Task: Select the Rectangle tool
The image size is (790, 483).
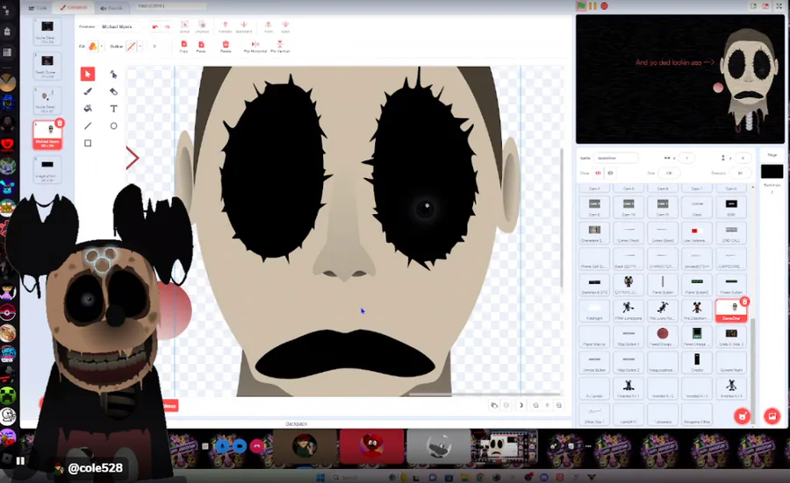Action: pos(88,144)
